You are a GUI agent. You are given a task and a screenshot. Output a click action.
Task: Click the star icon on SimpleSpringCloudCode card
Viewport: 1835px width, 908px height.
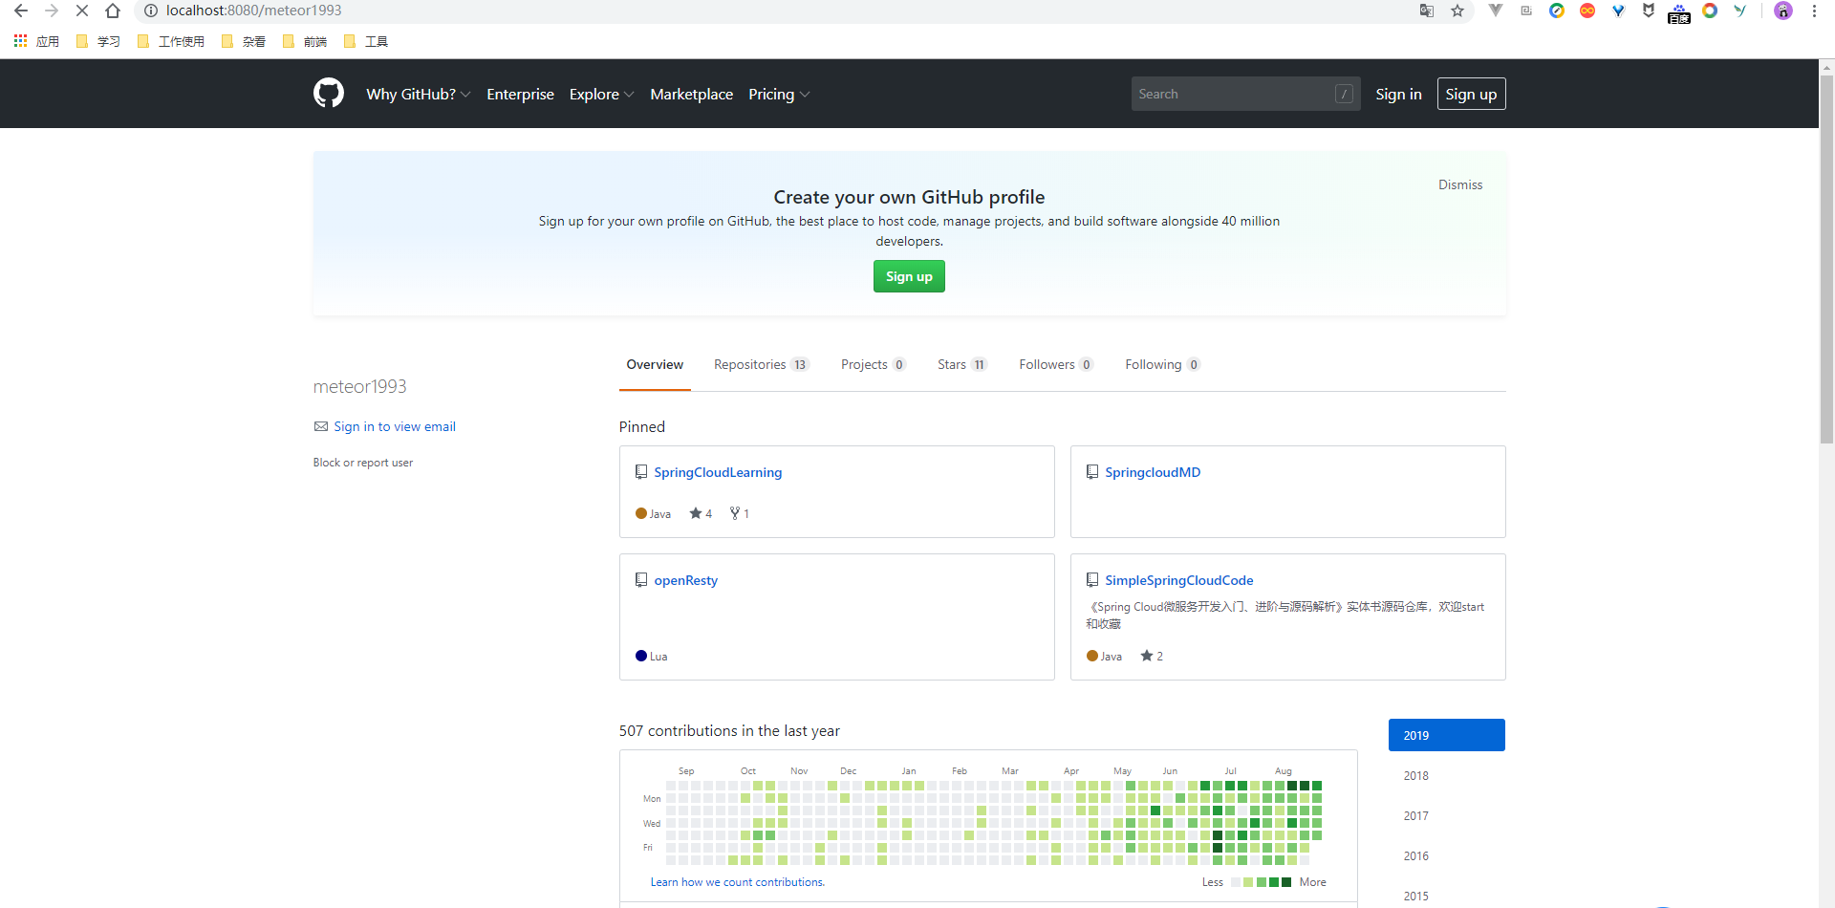pos(1147,656)
